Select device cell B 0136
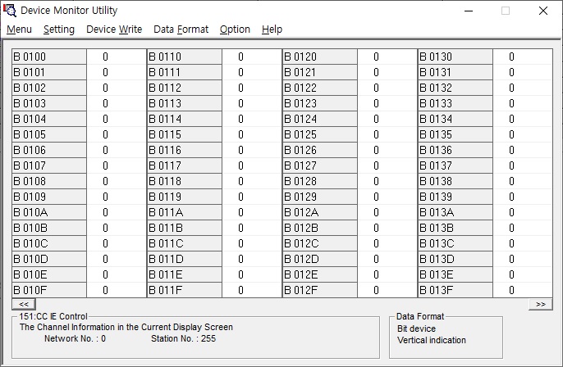 [455, 150]
